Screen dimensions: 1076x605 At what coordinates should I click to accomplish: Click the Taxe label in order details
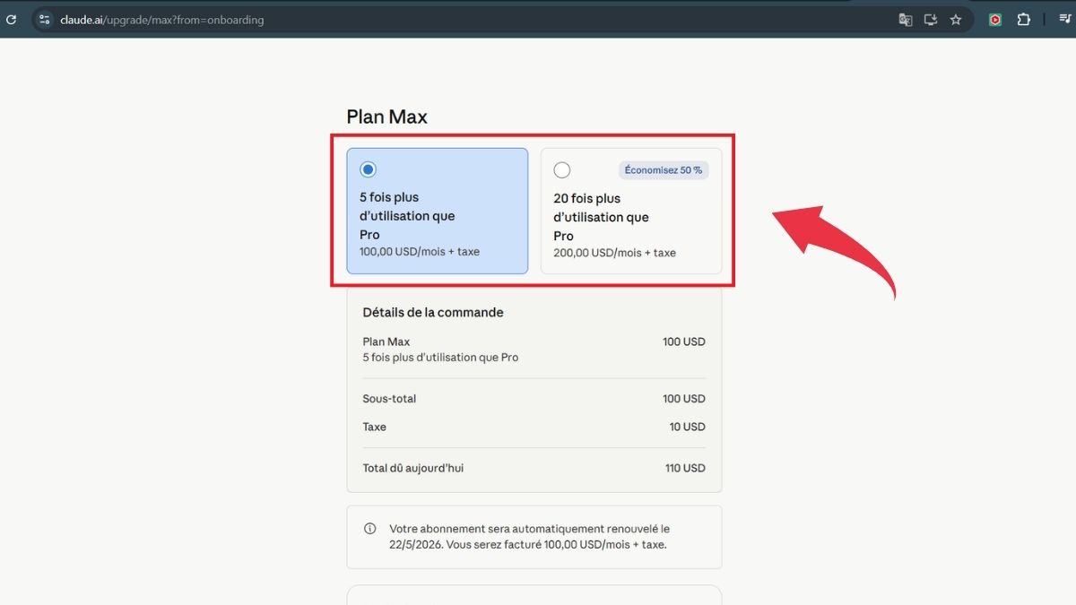375,427
